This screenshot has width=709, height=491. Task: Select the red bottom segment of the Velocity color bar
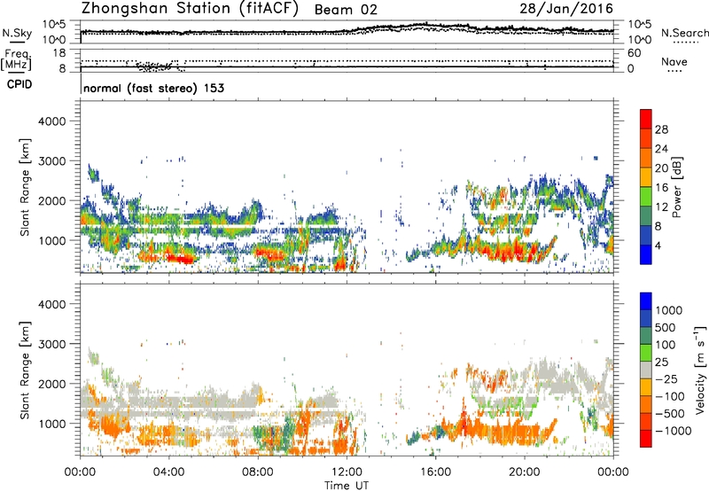point(646,439)
